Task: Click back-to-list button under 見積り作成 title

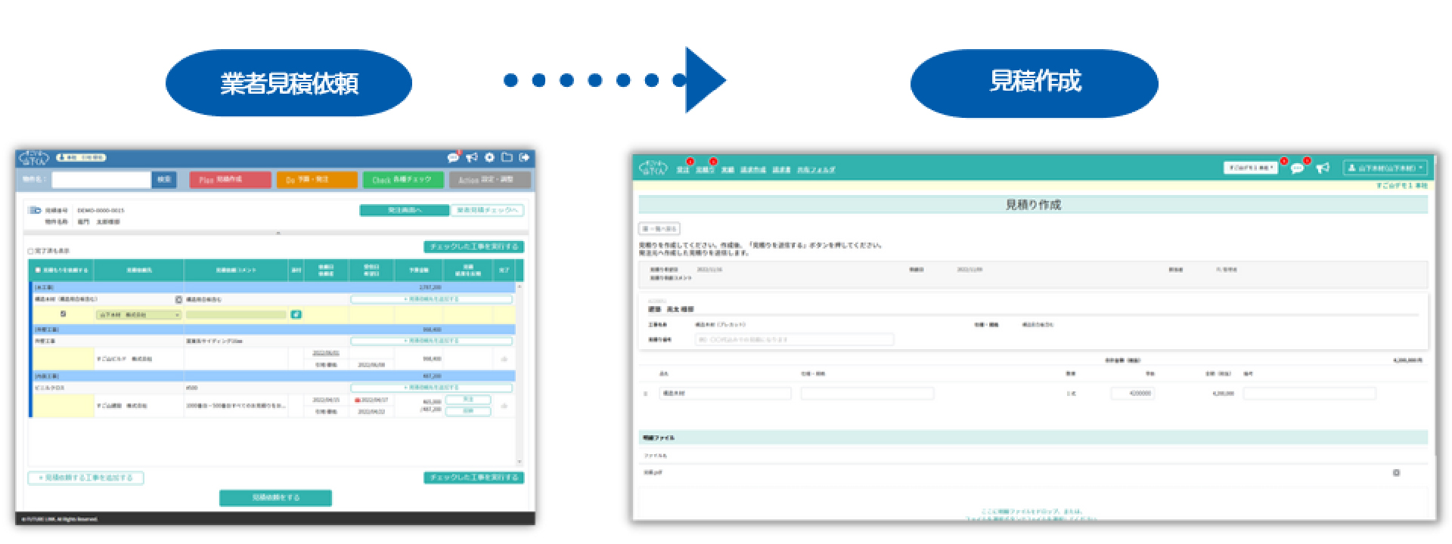Action: (x=659, y=228)
